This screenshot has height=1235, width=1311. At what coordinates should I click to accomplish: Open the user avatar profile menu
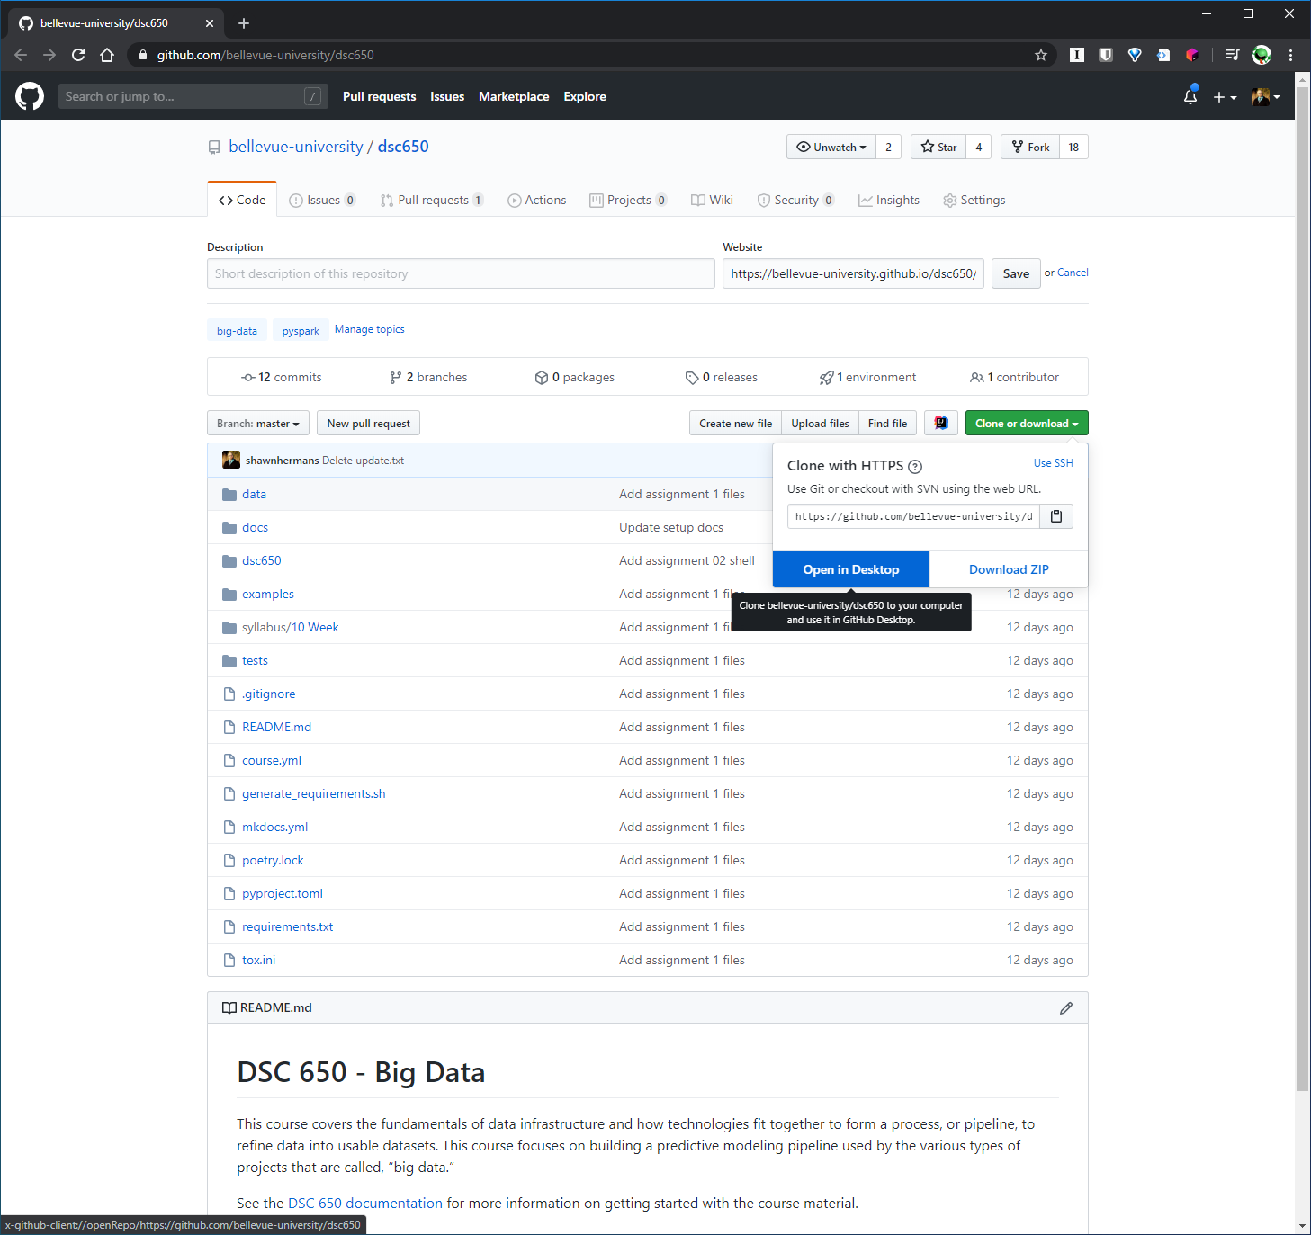click(1266, 97)
